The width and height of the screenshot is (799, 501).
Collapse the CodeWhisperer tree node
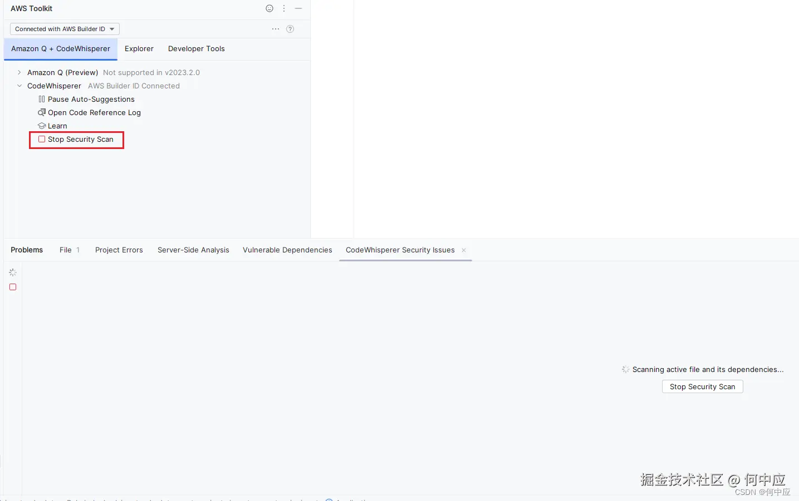click(19, 86)
